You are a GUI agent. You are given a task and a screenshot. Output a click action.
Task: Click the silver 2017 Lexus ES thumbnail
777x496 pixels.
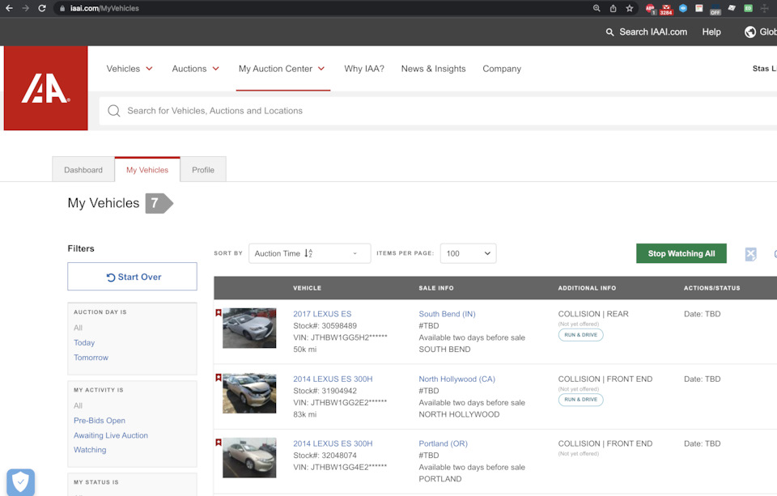[249, 328]
